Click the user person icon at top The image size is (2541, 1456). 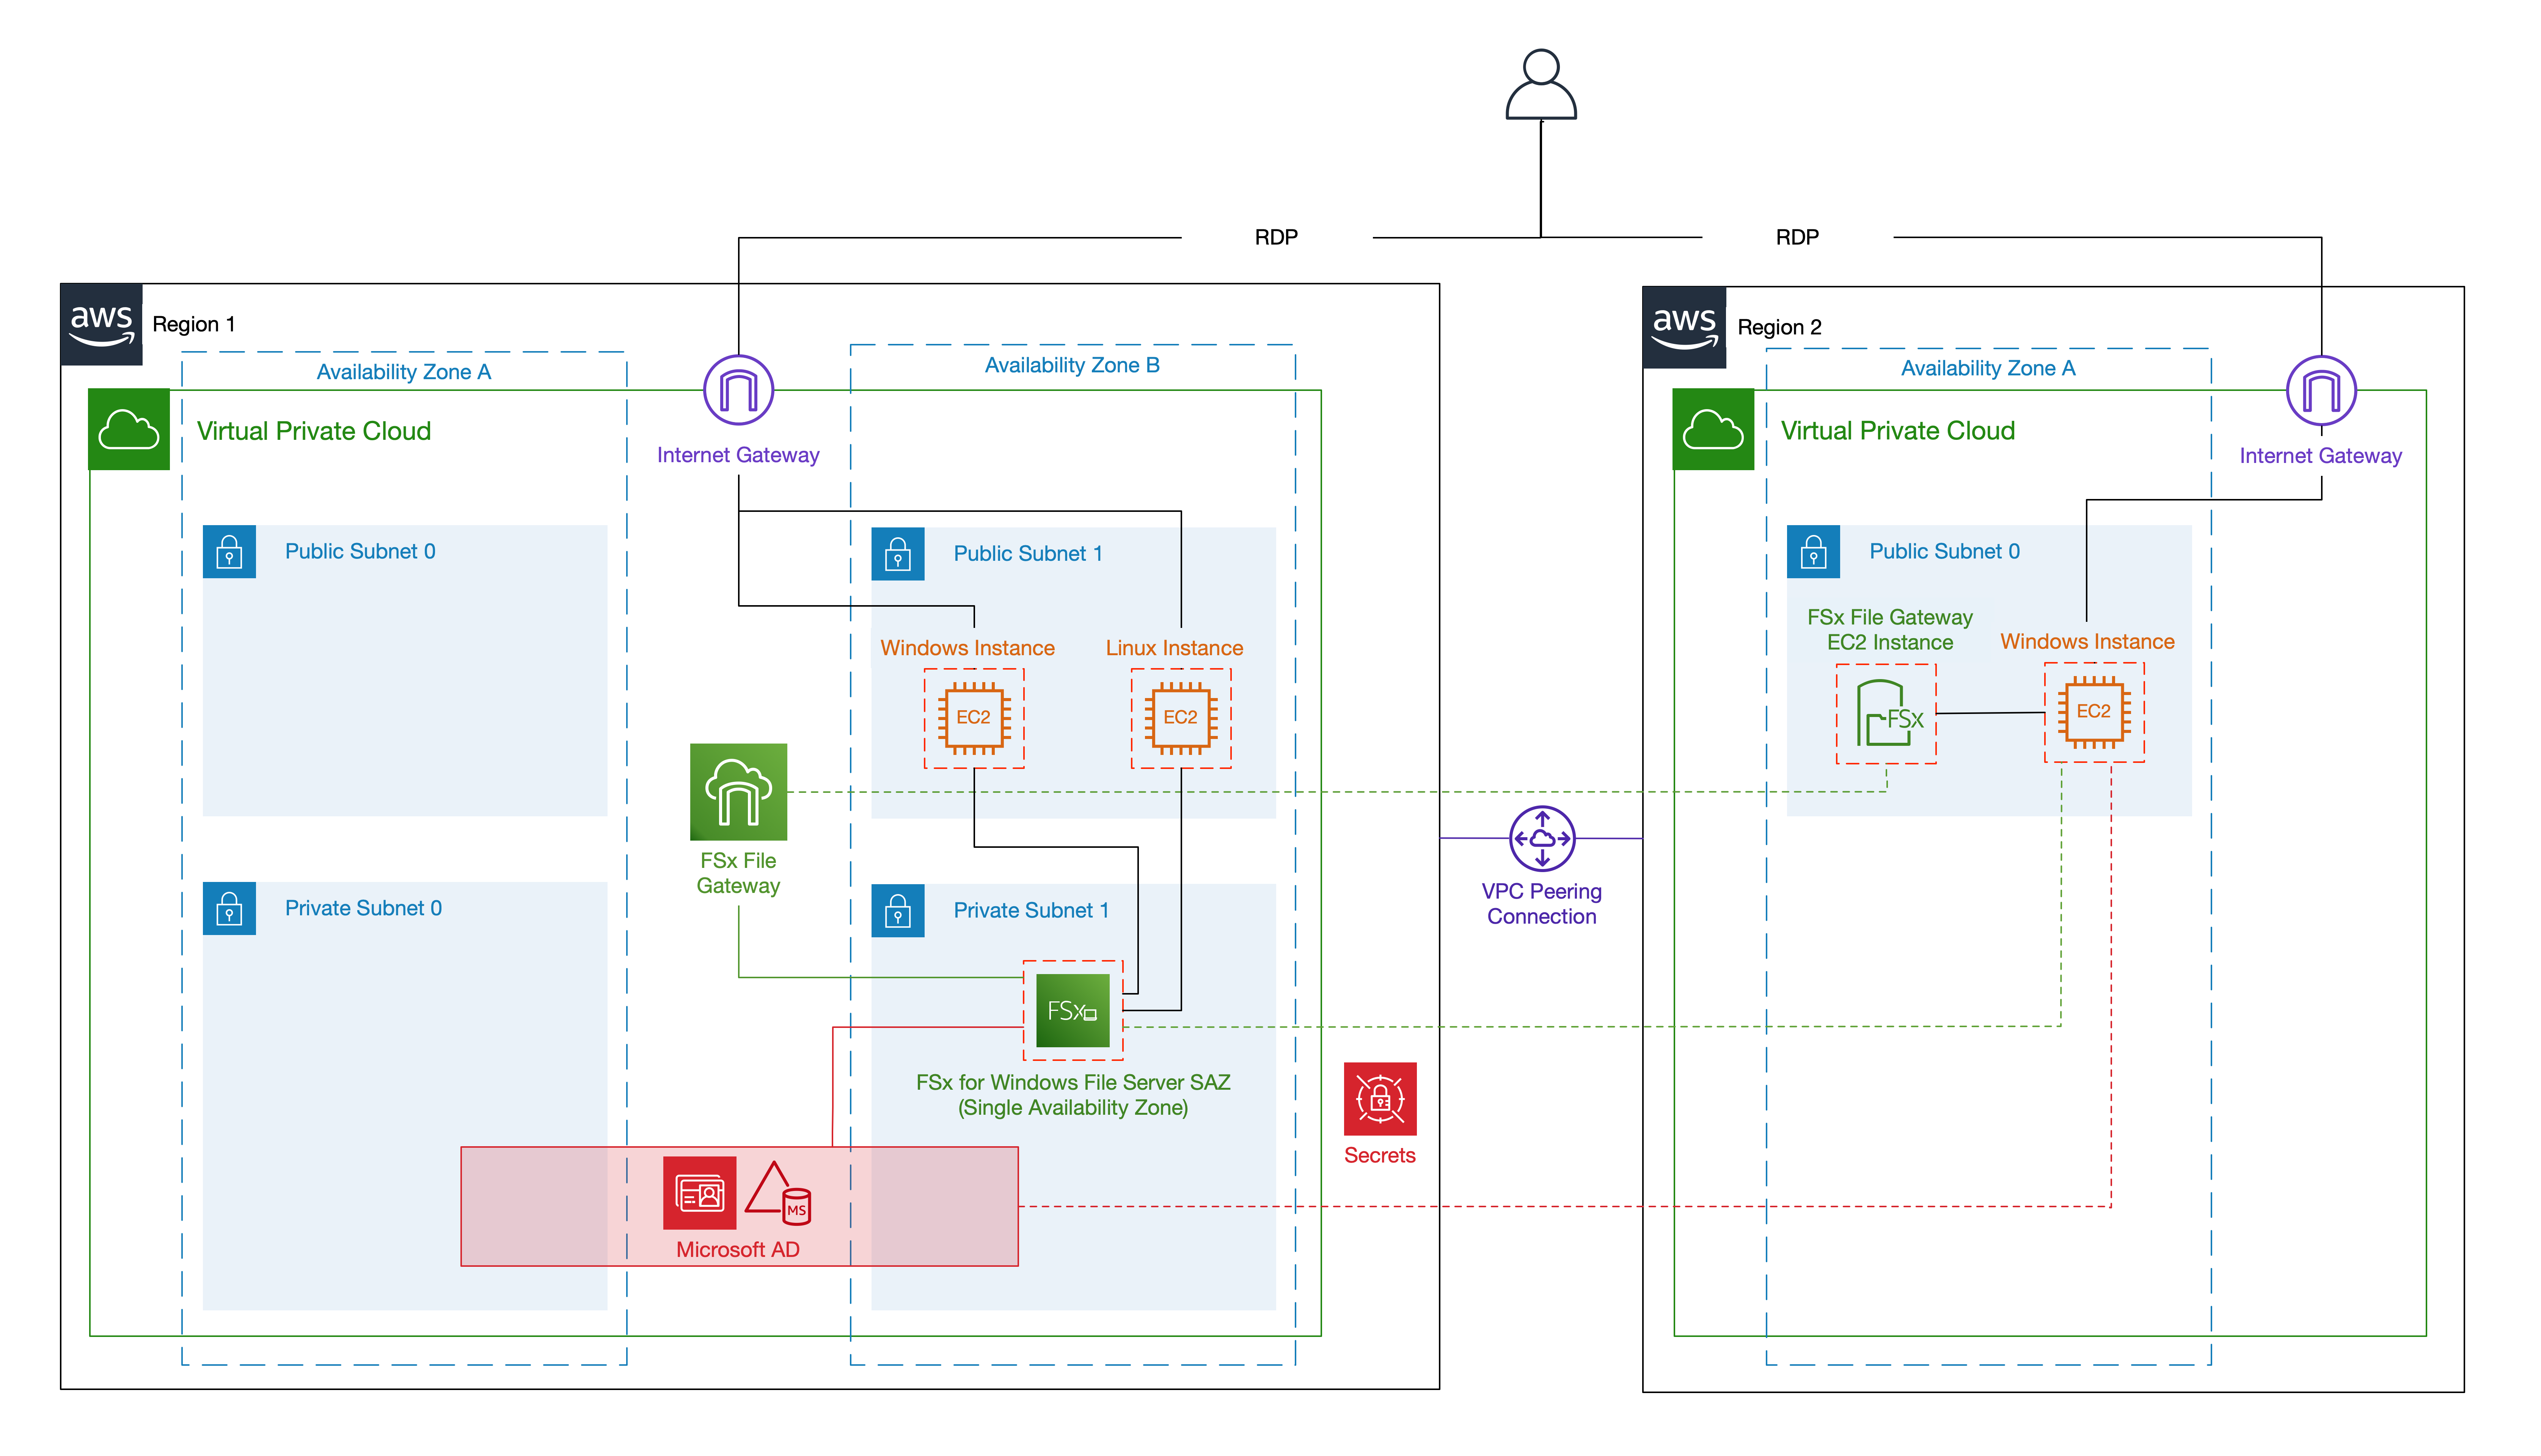coord(1541,85)
